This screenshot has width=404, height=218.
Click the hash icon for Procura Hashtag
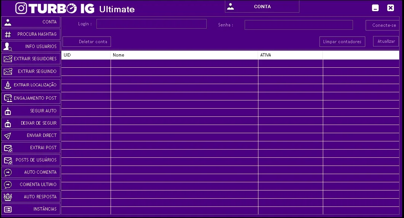click(x=8, y=35)
